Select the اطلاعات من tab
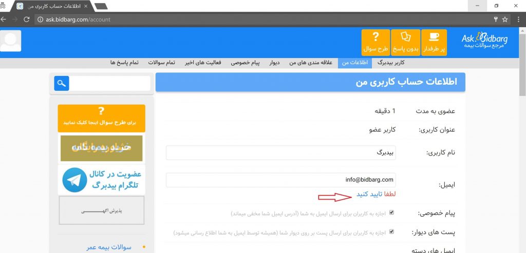Viewport: 526px width, 253px height. (355, 63)
